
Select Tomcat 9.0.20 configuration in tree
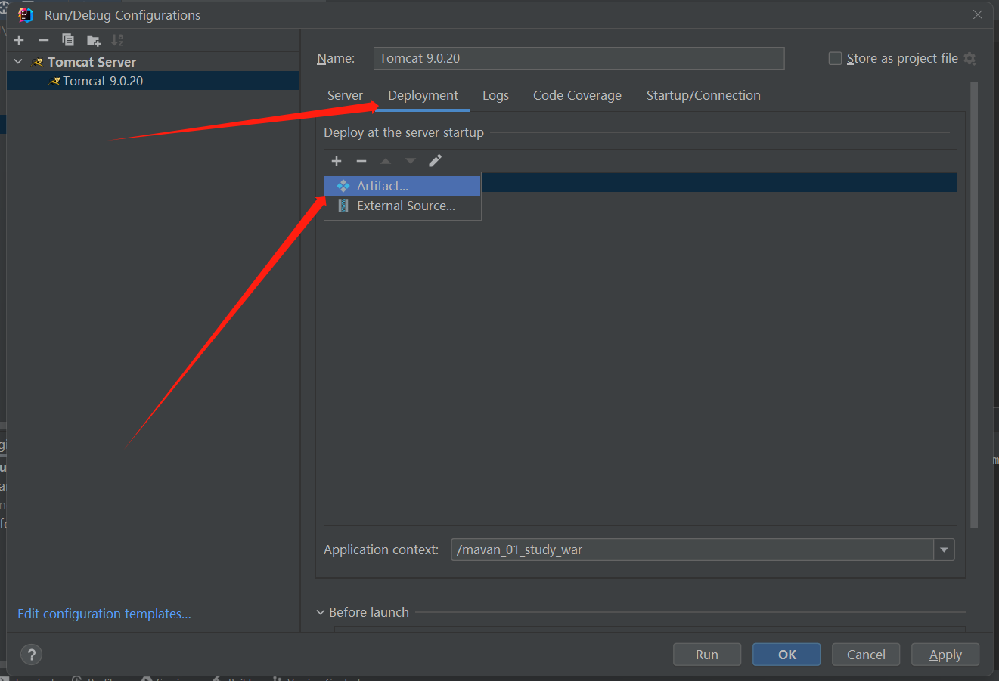[153, 81]
